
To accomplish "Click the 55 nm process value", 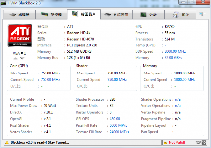I will (x=170, y=33).
